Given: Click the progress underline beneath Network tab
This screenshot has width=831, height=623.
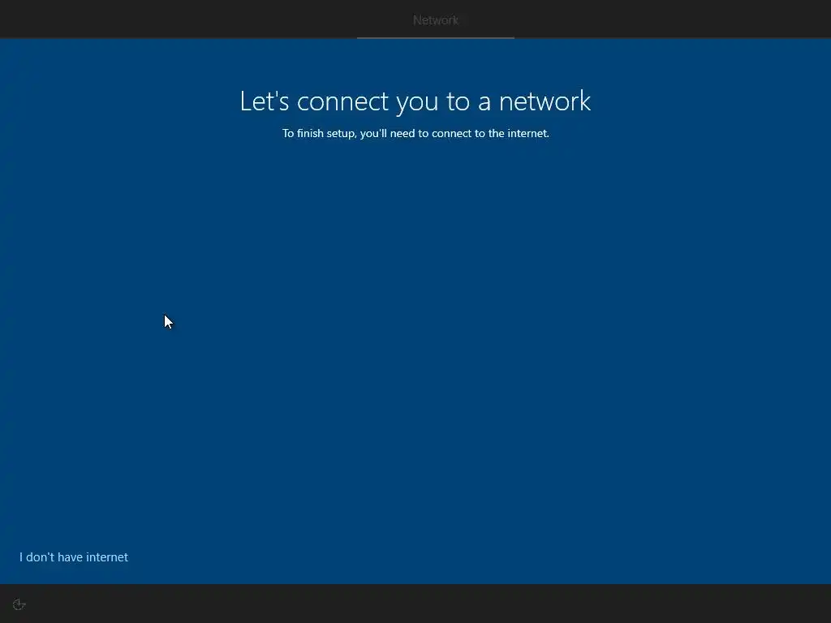Looking at the screenshot, I should (x=436, y=37).
